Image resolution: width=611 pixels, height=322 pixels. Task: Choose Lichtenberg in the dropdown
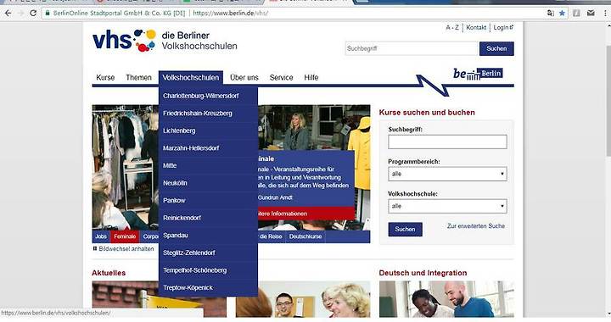pyautogui.click(x=208, y=130)
